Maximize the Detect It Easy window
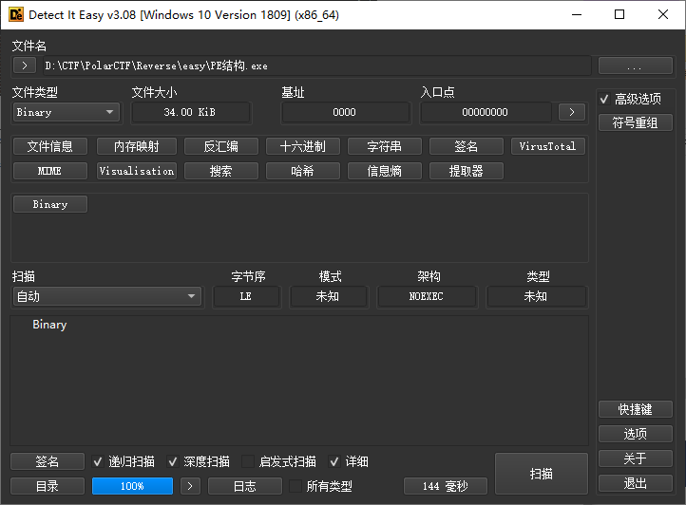The image size is (686, 505). click(619, 14)
